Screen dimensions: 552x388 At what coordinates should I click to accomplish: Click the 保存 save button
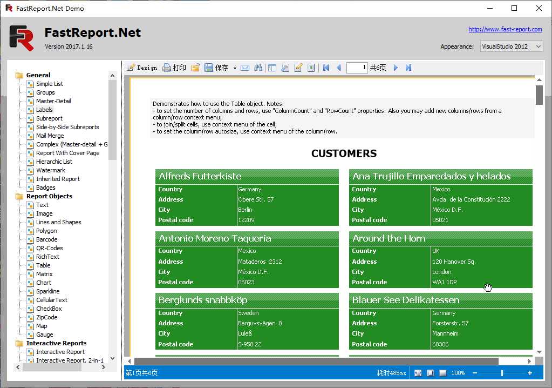coord(216,68)
